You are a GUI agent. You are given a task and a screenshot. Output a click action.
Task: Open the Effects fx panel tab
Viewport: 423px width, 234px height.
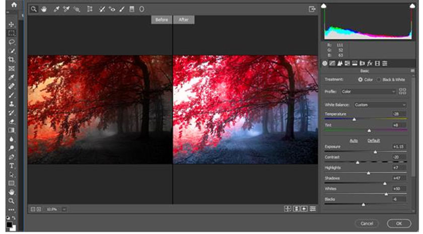370,63
